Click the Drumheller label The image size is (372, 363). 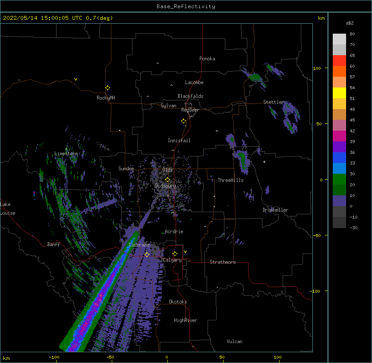275,210
